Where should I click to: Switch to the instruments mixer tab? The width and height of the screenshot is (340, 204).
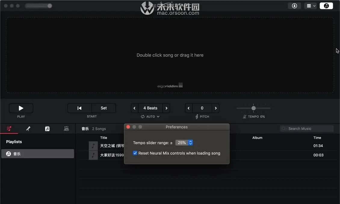coord(66,129)
